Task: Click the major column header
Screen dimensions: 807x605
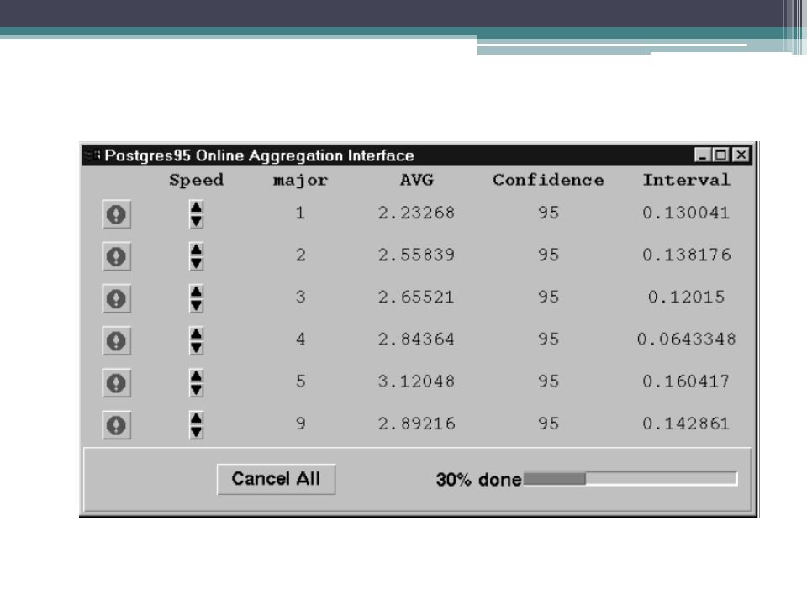Action: (300, 181)
